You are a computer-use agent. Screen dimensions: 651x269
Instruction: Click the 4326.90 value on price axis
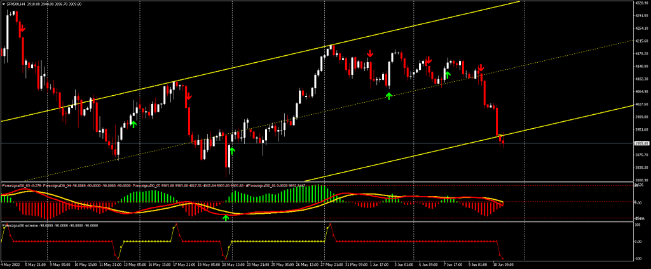[640, 3]
